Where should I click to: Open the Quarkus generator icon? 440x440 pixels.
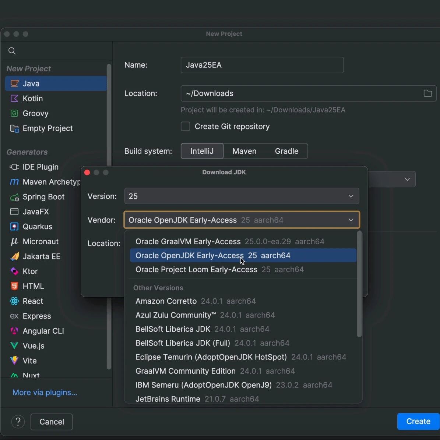[14, 227]
